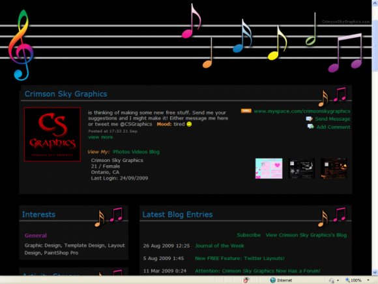378x284 pixels.
Task: Open the zoom level dropdown arrow
Action: (368, 280)
